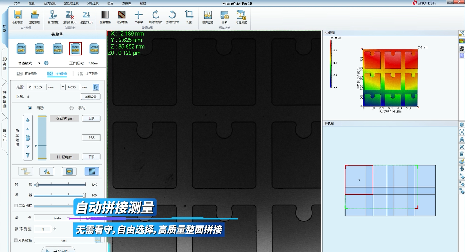Click the 拍图 capture image icon
The height and width of the screenshot is (252, 465).
(x=189, y=14)
